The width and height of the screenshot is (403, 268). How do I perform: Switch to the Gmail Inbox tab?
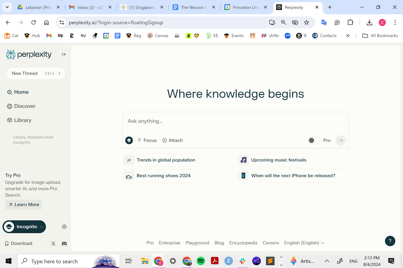(90, 7)
